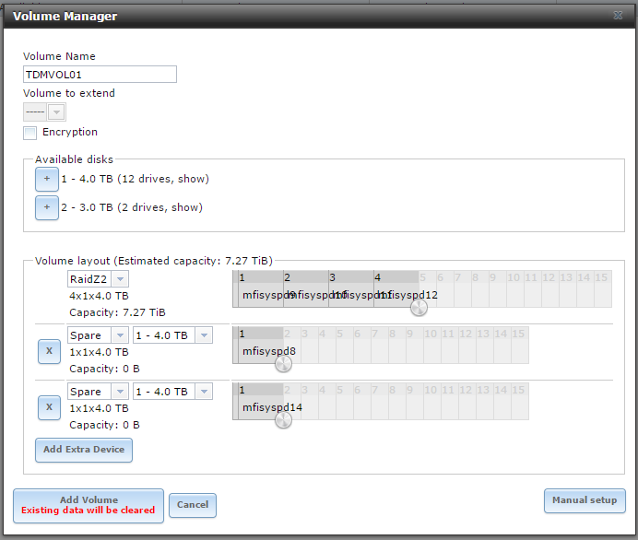The width and height of the screenshot is (638, 540).
Task: Focus the Volume Name field TDMVOL01
Action: [x=100, y=75]
